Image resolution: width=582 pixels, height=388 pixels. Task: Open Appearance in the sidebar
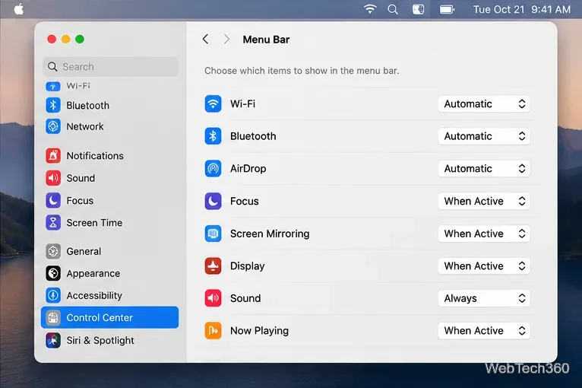pyautogui.click(x=110, y=274)
